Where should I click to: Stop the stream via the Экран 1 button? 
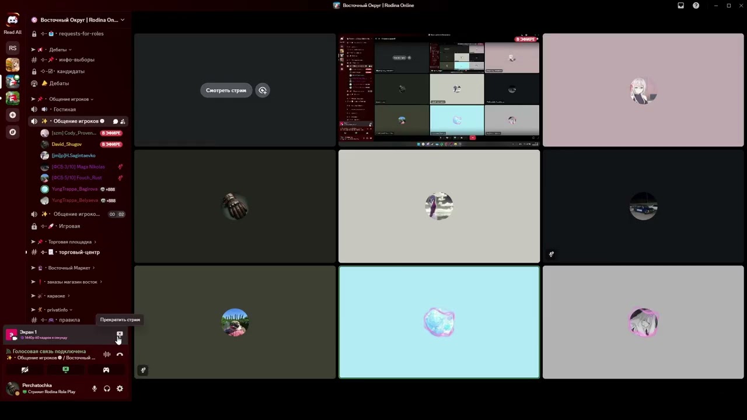tap(120, 334)
